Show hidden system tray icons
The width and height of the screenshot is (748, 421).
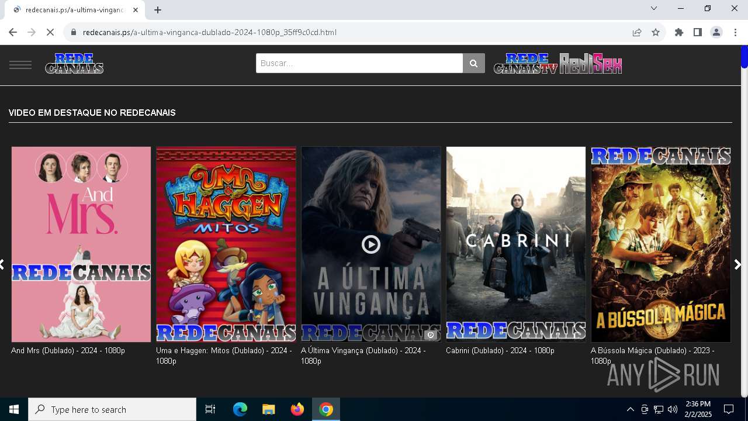coord(630,409)
